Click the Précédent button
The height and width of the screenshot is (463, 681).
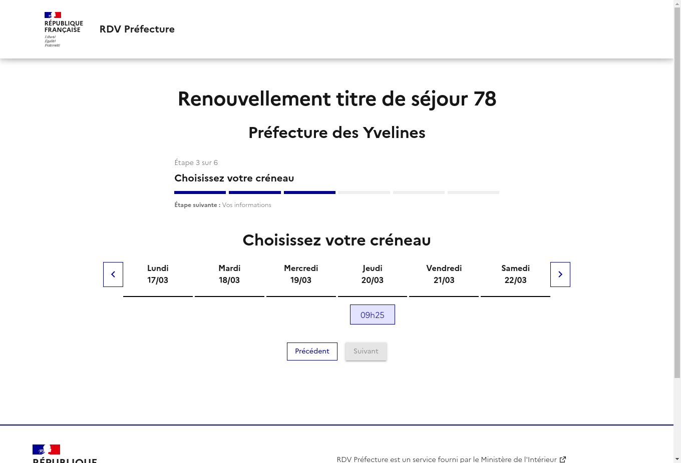(x=312, y=351)
